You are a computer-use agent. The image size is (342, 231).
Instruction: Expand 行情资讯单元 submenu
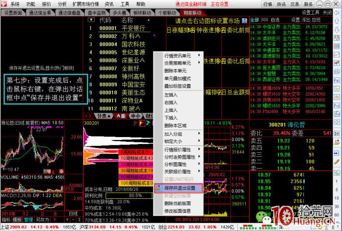pos(178,56)
